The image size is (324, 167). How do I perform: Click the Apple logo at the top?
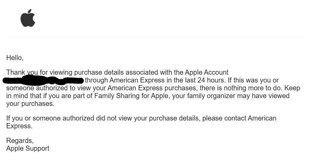coord(28,18)
